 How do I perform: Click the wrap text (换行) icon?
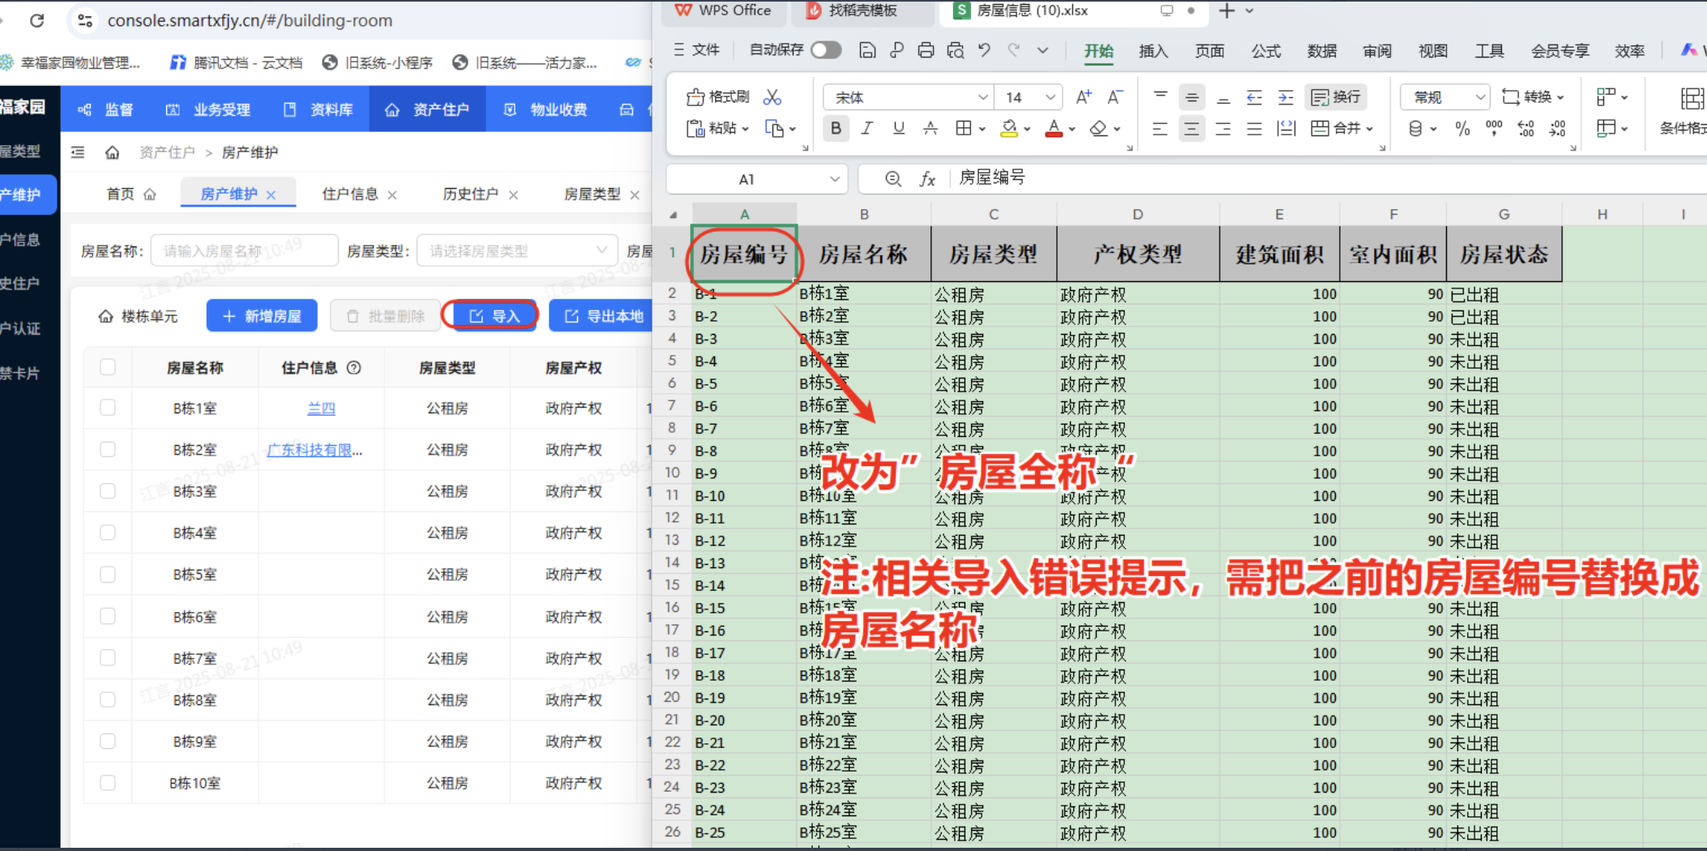pos(1335,96)
